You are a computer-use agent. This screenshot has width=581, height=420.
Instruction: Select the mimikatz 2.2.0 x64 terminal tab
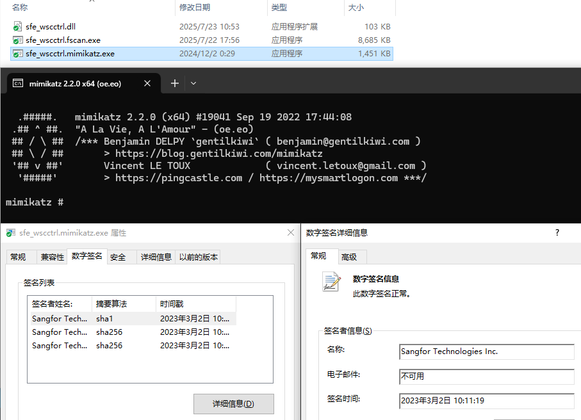click(x=75, y=83)
